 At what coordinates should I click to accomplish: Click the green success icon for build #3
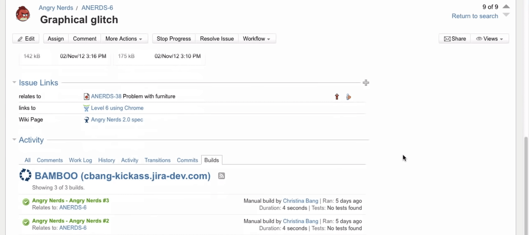pyautogui.click(x=26, y=202)
